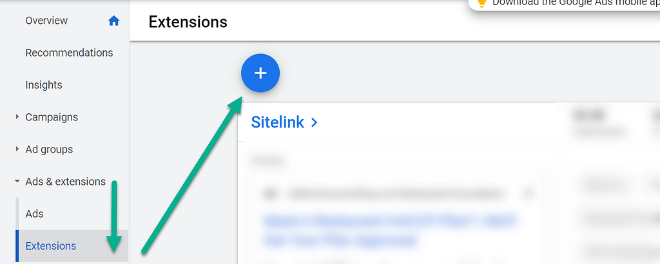Click the Ads & extensions menu label

65,182
